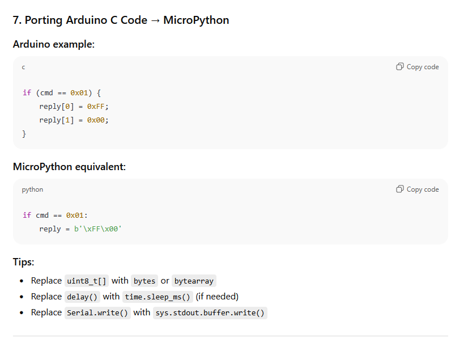The width and height of the screenshot is (451, 338).
Task: Click the line "reply[1] = 0x00;" in the C code
Action: (x=74, y=120)
